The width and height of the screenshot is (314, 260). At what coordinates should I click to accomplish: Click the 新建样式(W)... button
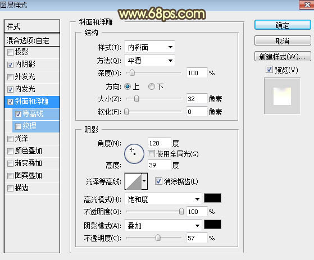point(283,57)
